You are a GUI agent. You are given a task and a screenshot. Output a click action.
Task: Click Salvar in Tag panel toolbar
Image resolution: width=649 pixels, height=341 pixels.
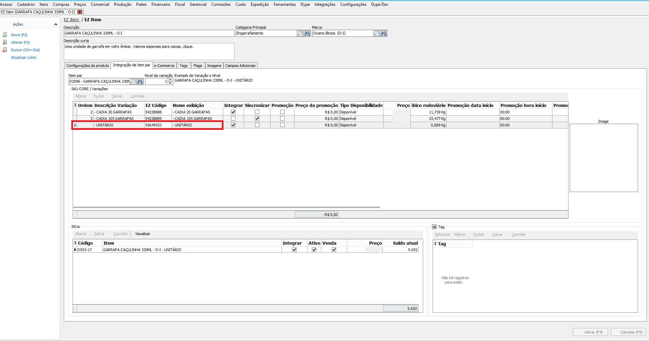click(497, 235)
